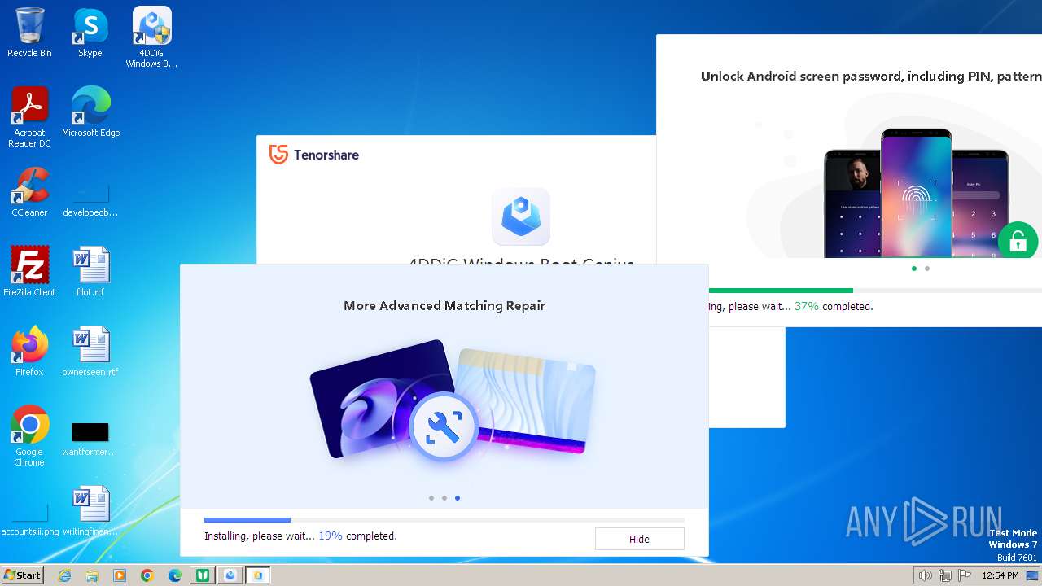Open the Skype desktop shortcut
This screenshot has height=586, width=1042.
(x=90, y=33)
